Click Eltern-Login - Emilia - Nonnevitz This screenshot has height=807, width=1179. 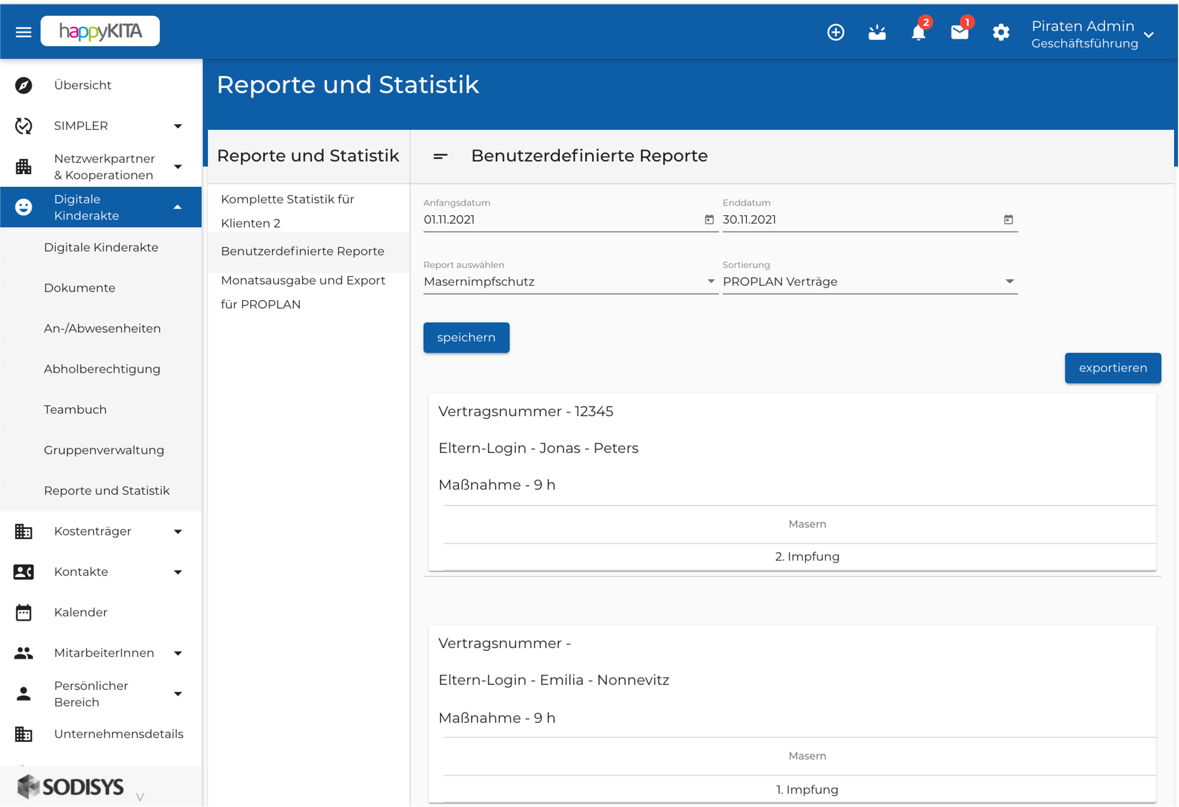pos(554,680)
